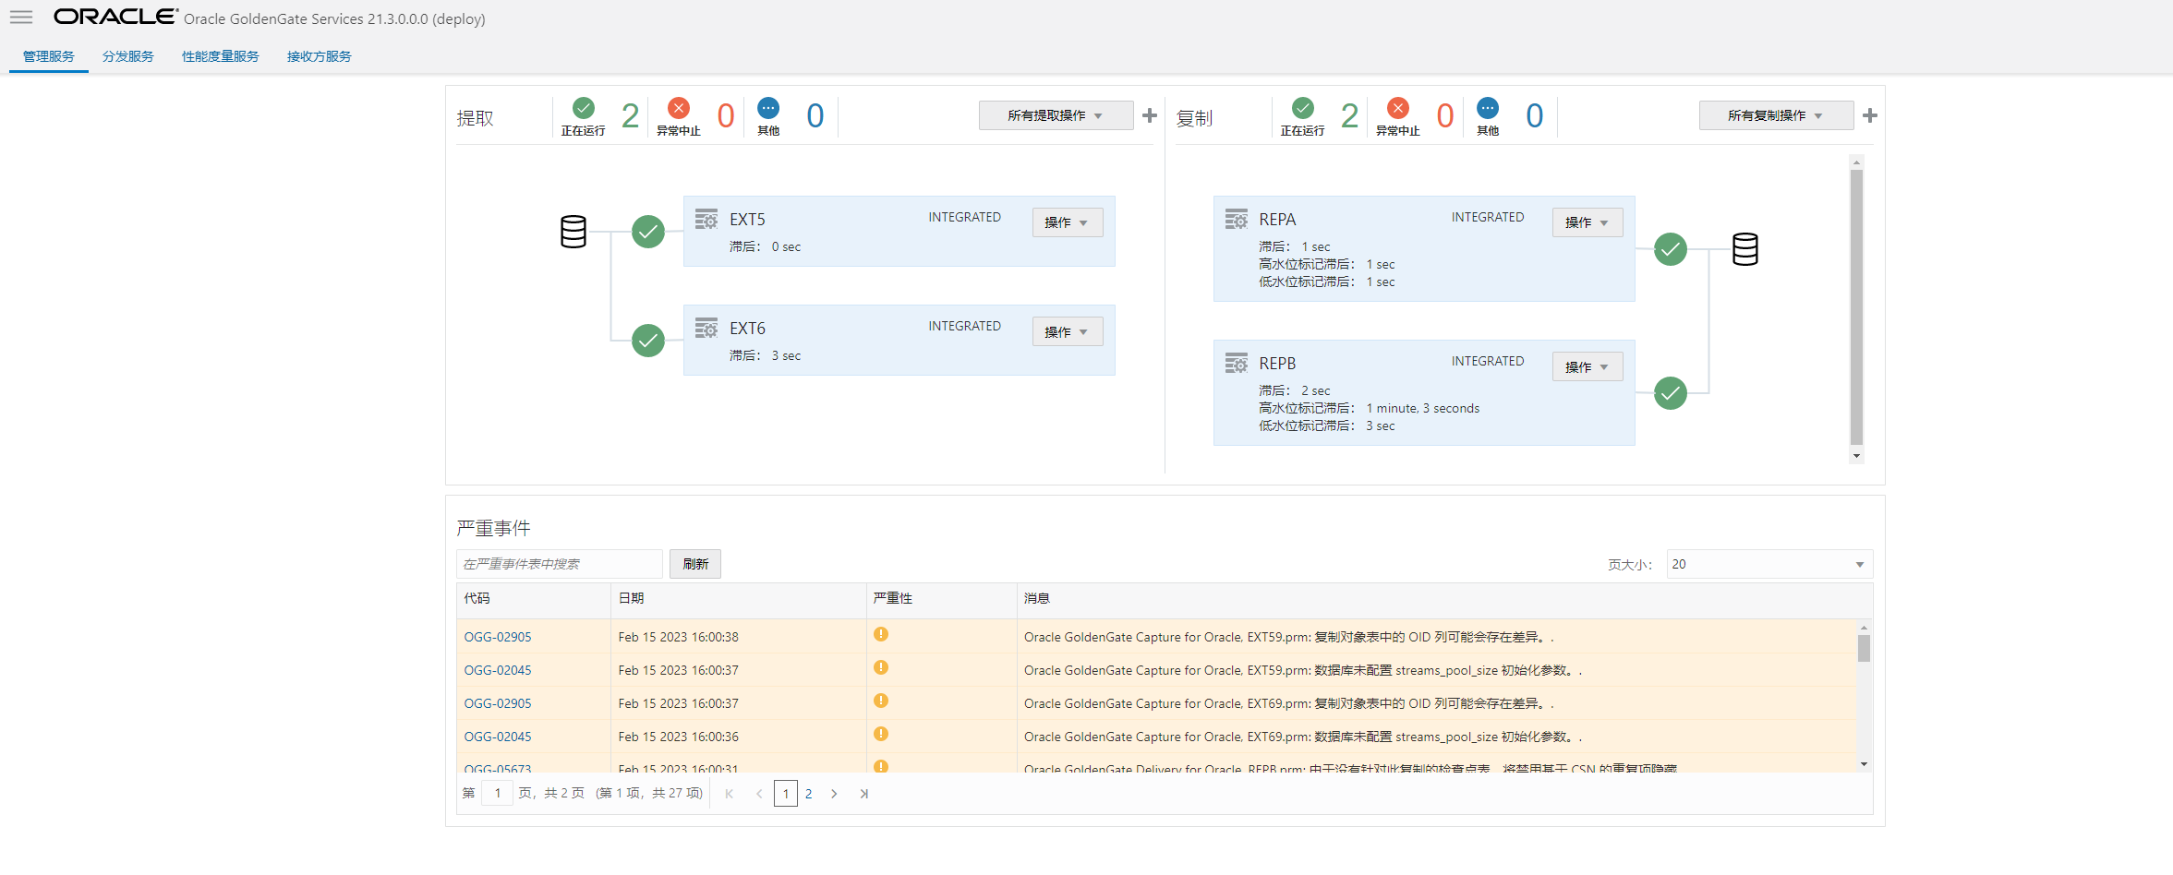
Task: Click the REPA process gear icon
Action: [1237, 219]
